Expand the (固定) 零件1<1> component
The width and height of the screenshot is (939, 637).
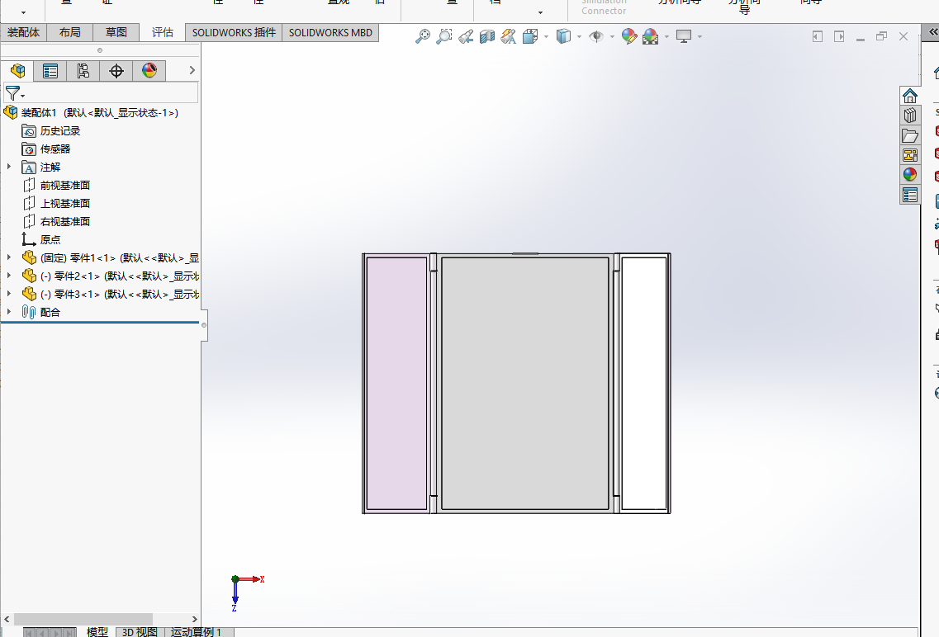pos(8,257)
